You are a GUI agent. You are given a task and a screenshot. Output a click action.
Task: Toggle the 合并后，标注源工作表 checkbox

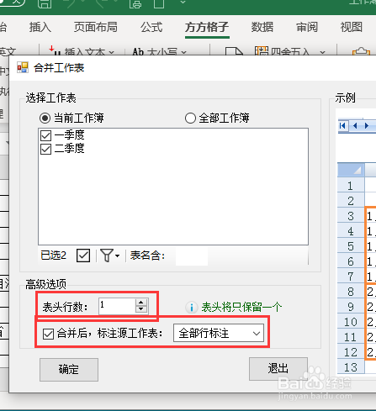[48, 334]
